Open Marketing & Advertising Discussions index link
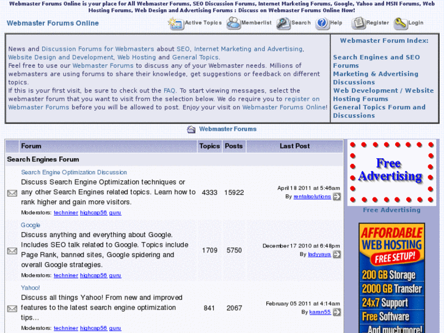 pos(376,78)
